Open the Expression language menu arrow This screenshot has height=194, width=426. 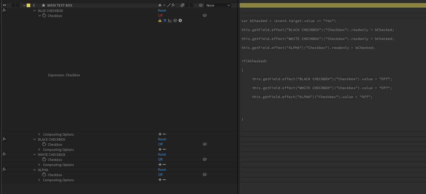click(180, 21)
